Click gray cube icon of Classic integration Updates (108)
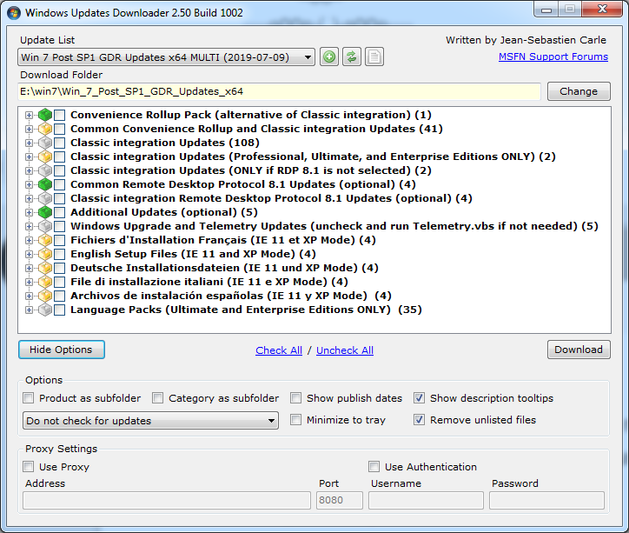 coord(45,143)
